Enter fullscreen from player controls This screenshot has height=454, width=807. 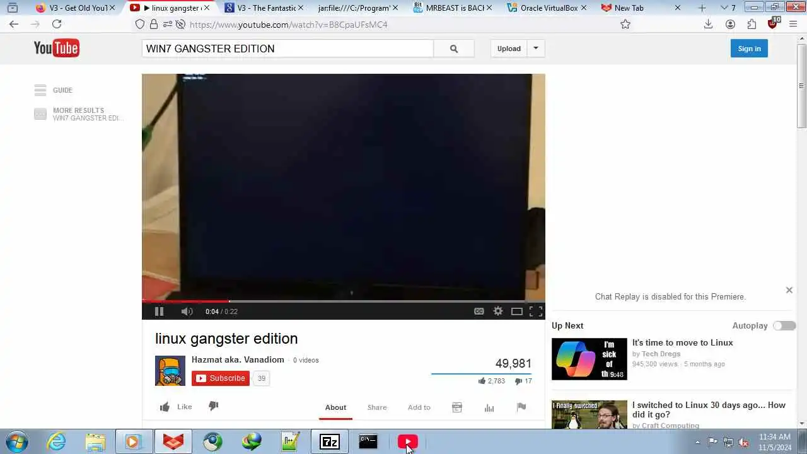click(x=536, y=311)
